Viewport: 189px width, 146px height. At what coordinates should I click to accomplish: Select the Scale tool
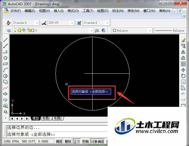click(183, 82)
